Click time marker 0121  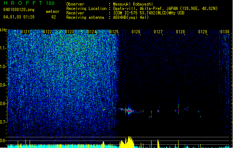[25, 32]
